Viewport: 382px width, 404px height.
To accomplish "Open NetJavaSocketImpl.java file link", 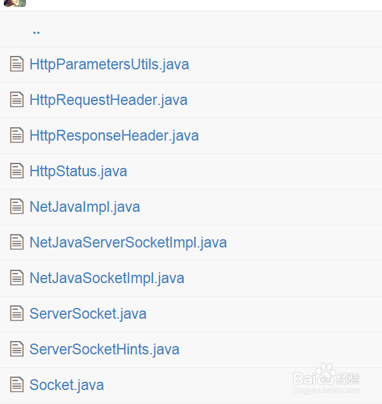I will click(107, 278).
